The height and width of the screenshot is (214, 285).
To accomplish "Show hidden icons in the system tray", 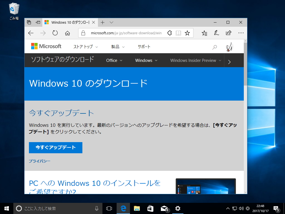I will click(x=228, y=208).
